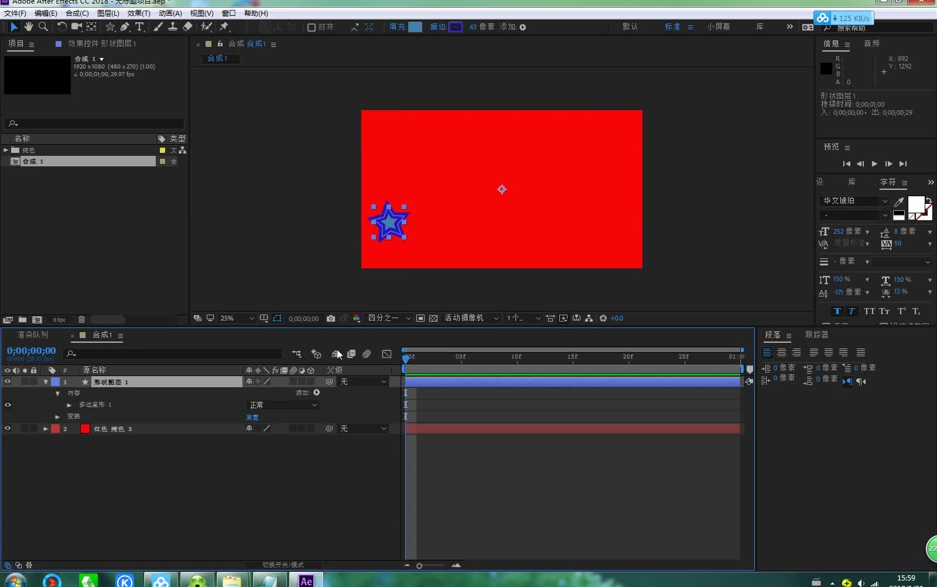
Task: Select the Selection arrow tool
Action: pyautogui.click(x=14, y=26)
